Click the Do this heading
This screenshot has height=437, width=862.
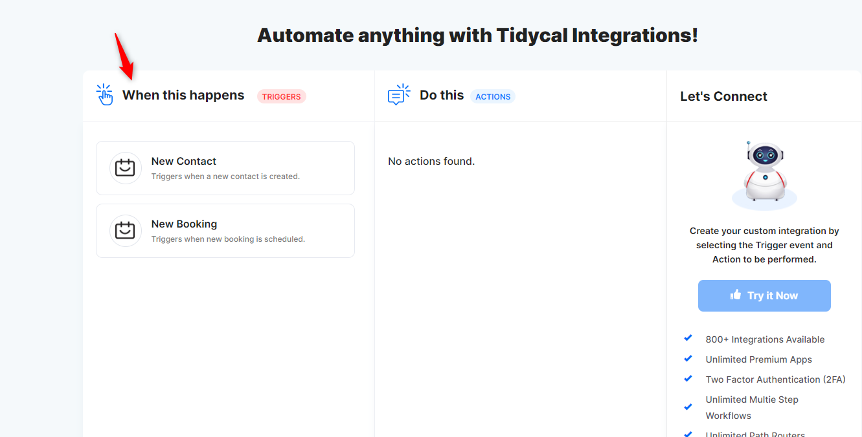pyautogui.click(x=442, y=95)
